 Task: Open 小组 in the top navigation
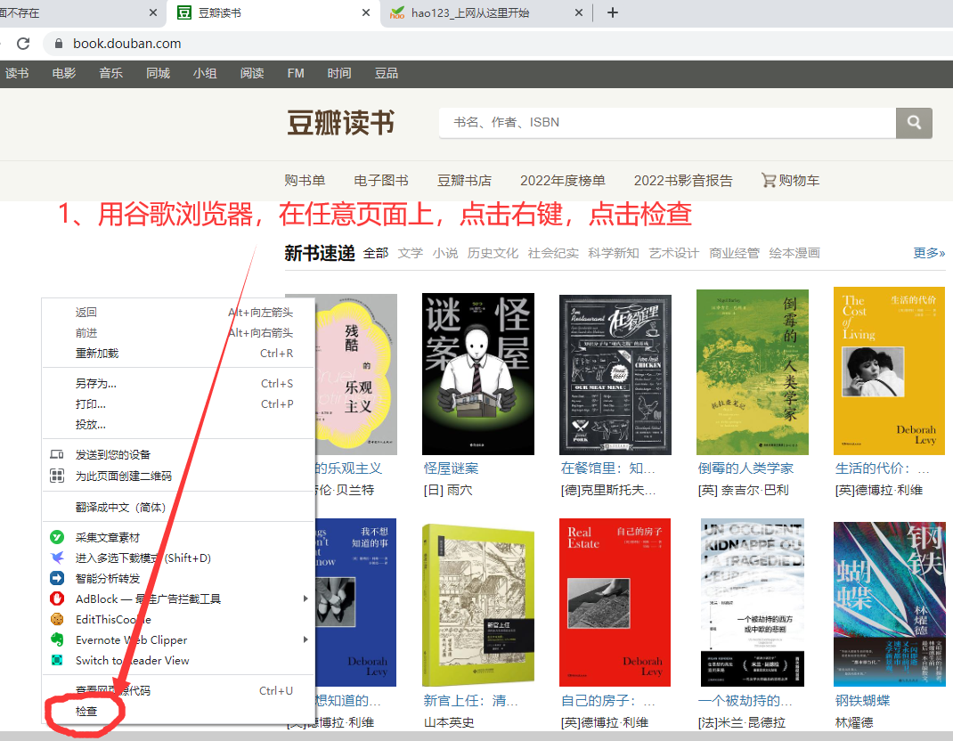pos(205,74)
